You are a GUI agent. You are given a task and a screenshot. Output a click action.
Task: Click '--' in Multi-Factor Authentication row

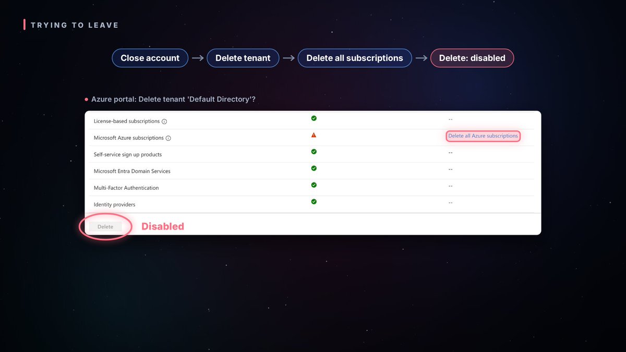pyautogui.click(x=450, y=186)
